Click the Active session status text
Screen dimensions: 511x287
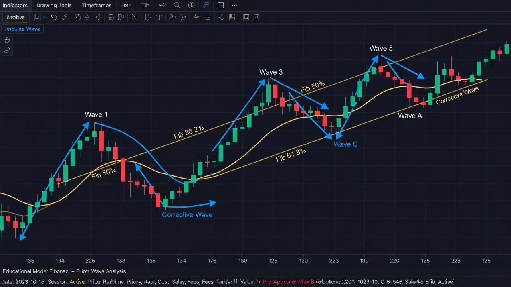coord(77,282)
